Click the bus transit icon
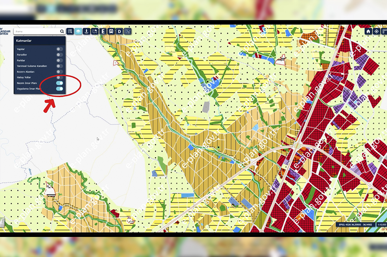This screenshot has height=257, width=387. pyautogui.click(x=111, y=32)
